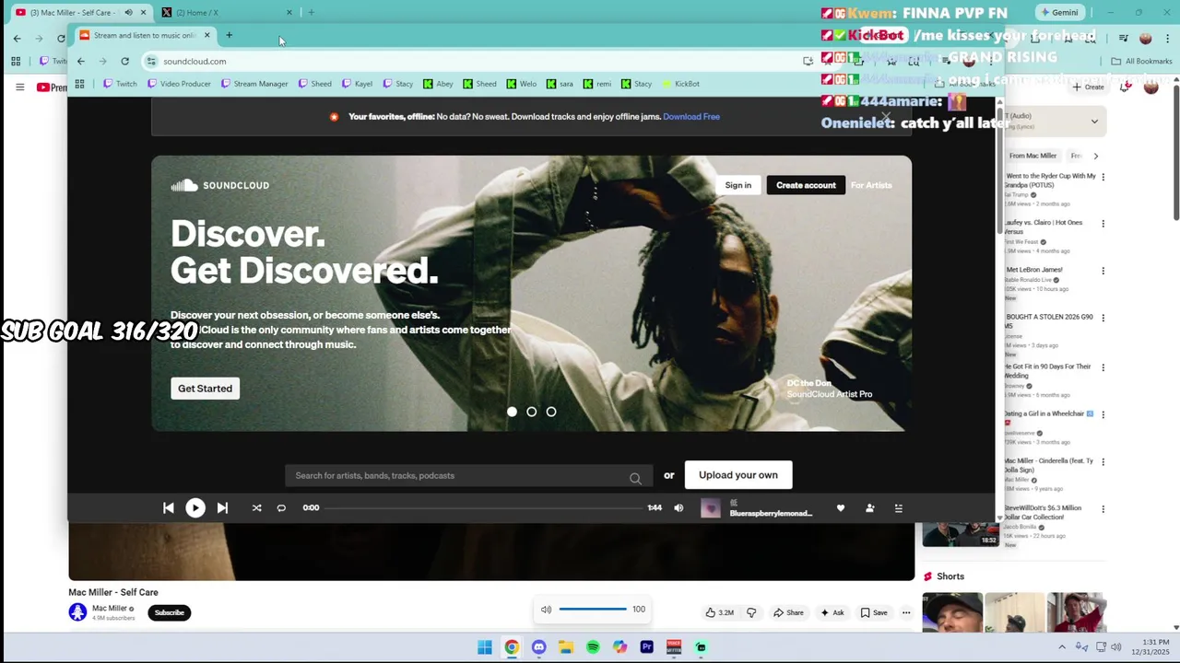Open the Blueraspberrylemonade track artwork
1180x663 pixels.
tap(711, 507)
